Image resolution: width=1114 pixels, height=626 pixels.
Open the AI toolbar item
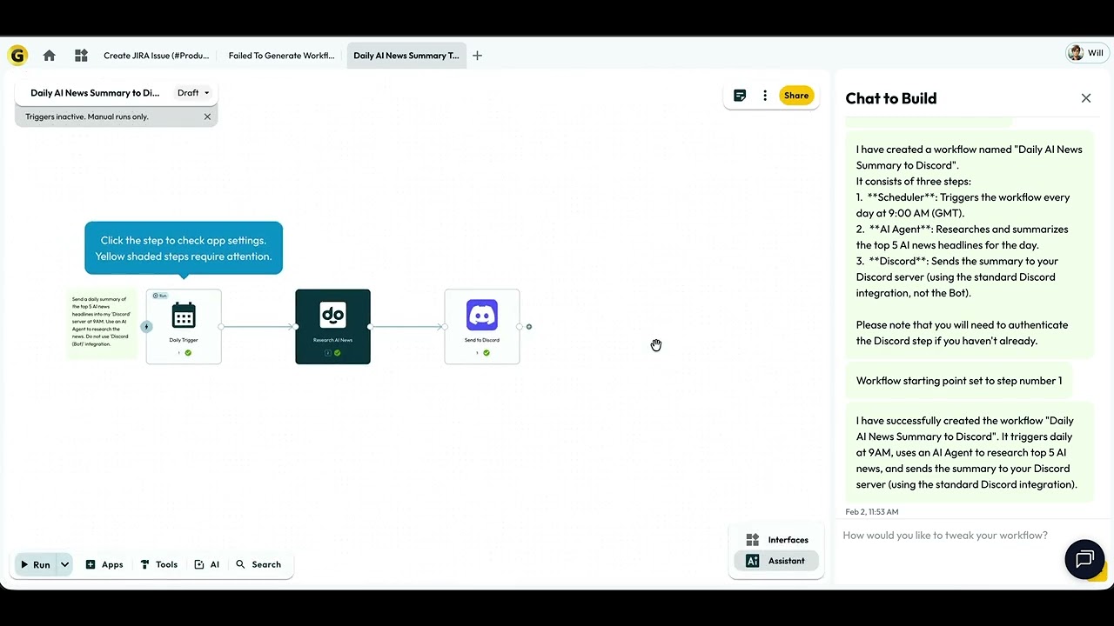(207, 564)
